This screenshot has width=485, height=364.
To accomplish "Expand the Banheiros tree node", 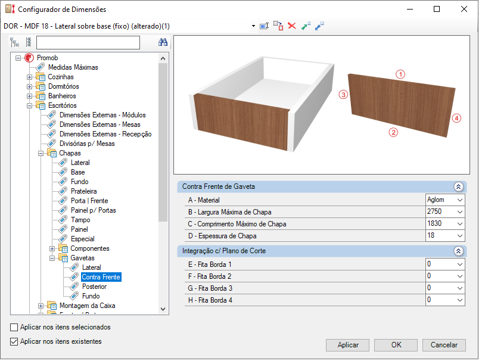I will click(x=29, y=96).
